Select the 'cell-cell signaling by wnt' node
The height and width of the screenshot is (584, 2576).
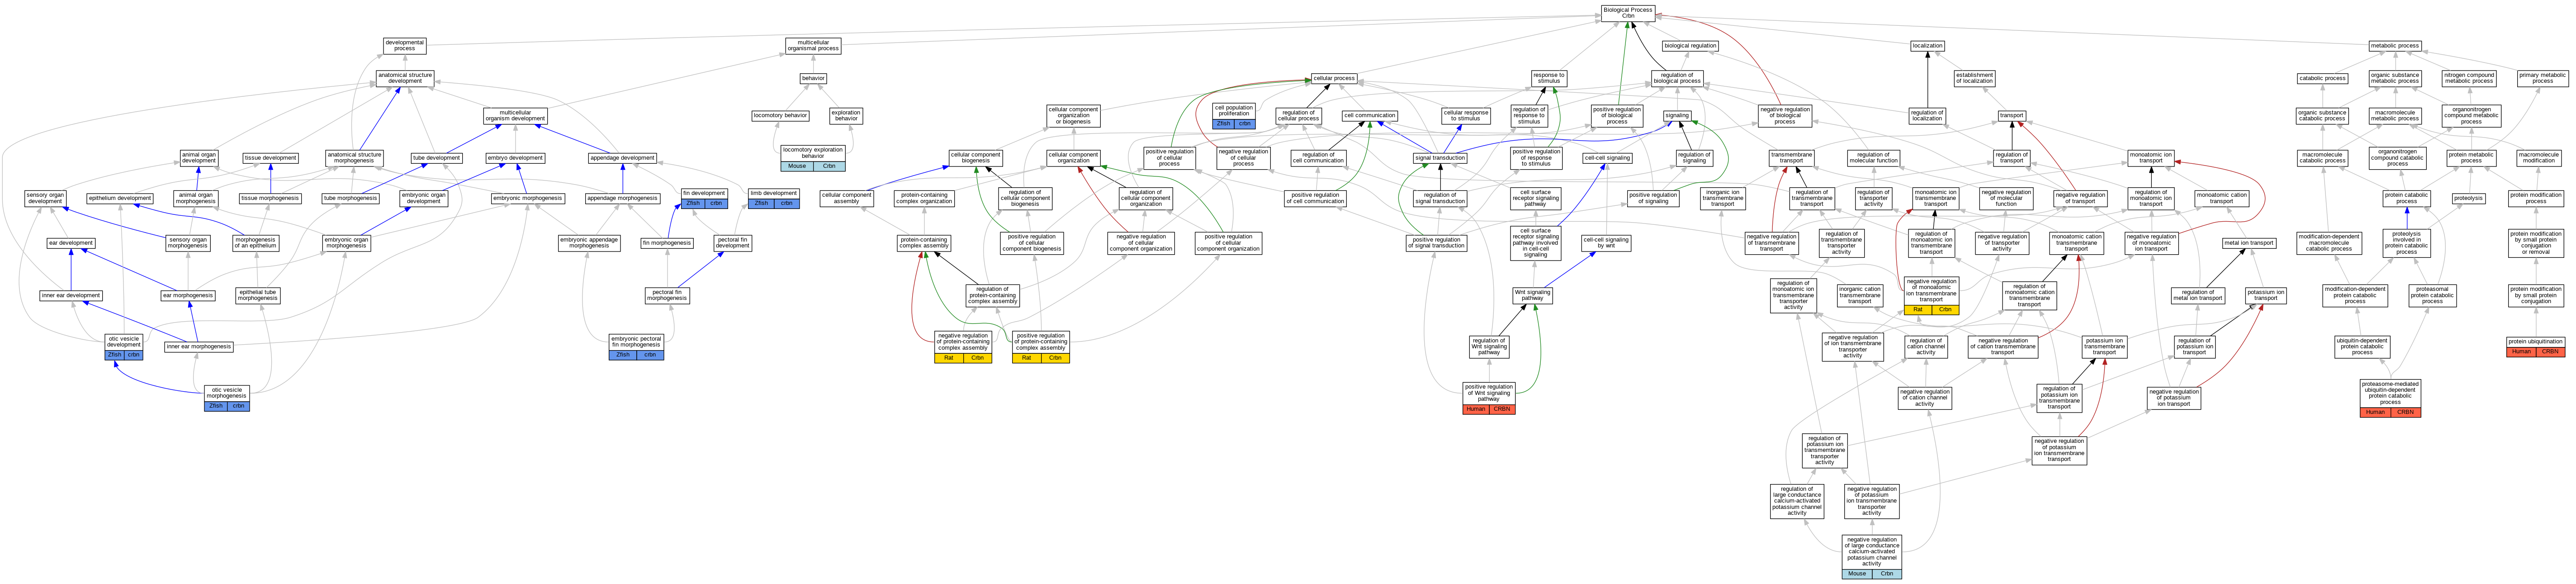click(x=1606, y=243)
